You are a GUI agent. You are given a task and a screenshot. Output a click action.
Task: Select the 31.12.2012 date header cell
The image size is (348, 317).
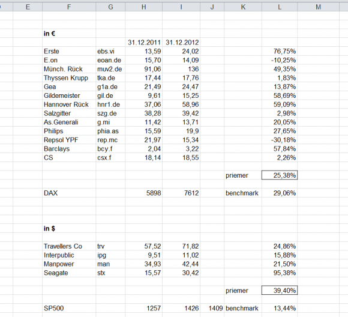click(181, 43)
